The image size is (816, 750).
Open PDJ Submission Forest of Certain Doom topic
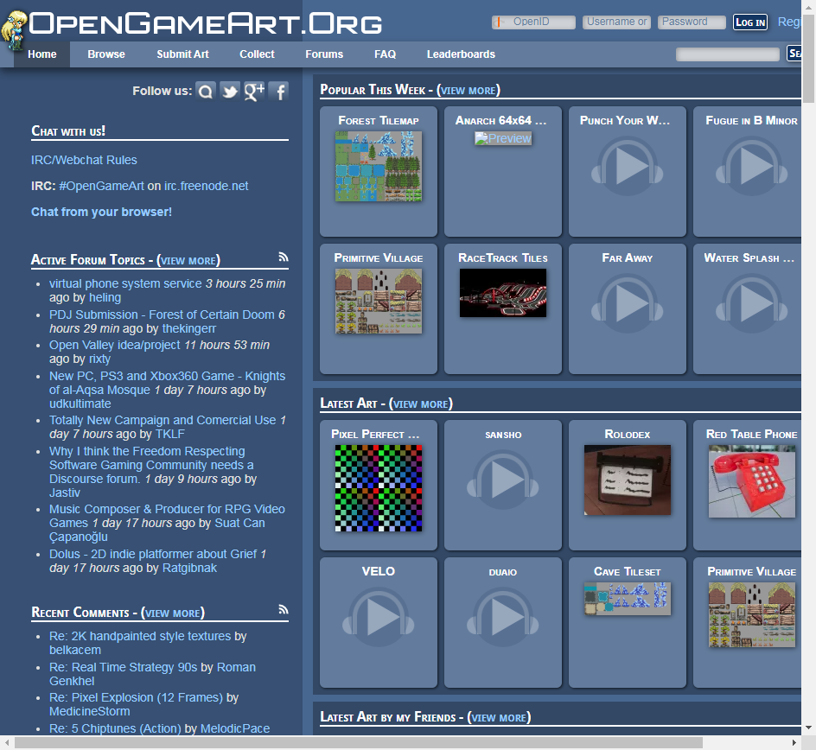162,315
